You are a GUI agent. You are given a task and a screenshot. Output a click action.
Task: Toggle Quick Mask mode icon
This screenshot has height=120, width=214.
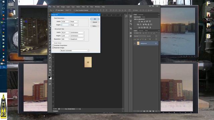(x=50, y=81)
